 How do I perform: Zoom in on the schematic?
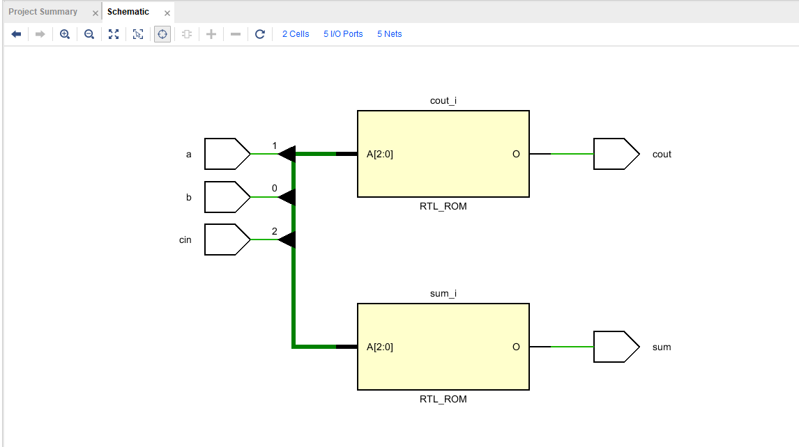(65, 34)
